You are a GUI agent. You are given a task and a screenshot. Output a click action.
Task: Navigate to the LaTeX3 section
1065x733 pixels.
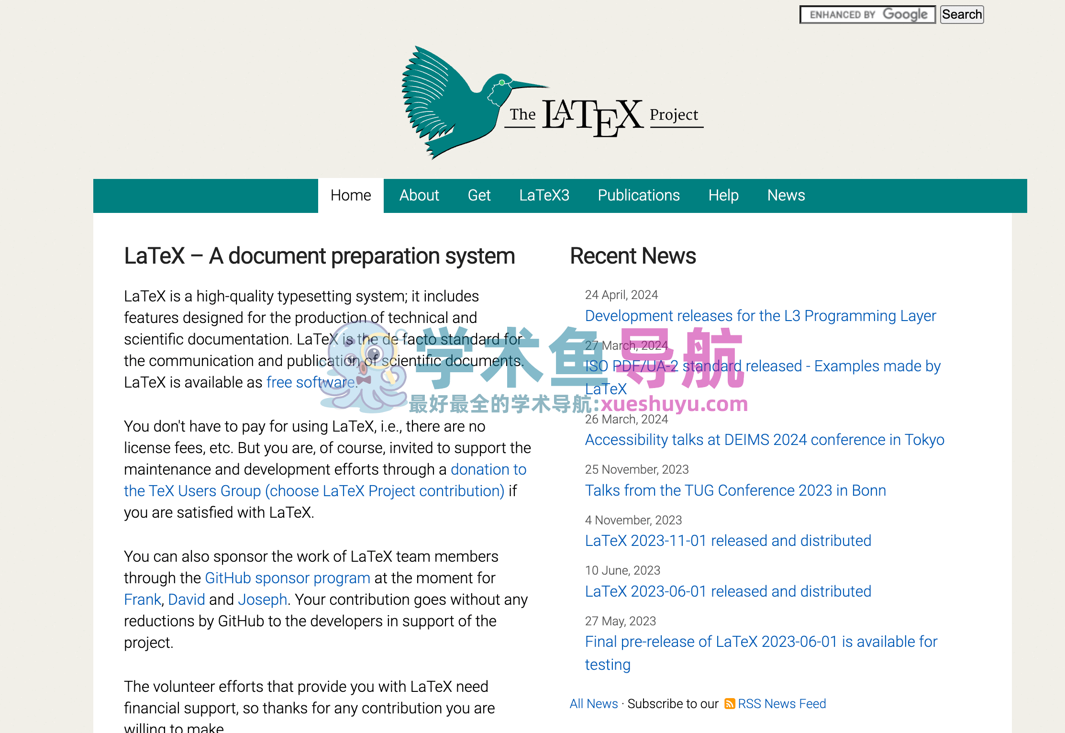[544, 196]
